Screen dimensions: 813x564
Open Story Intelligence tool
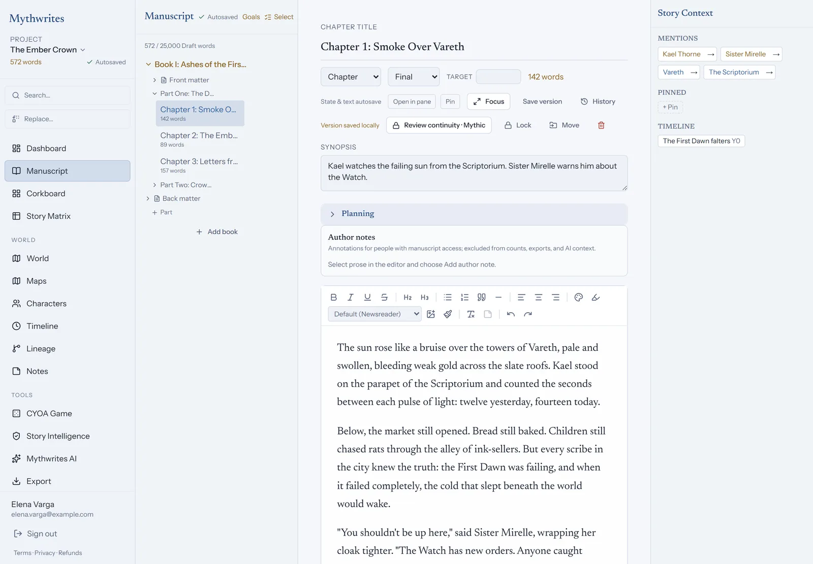click(x=68, y=436)
